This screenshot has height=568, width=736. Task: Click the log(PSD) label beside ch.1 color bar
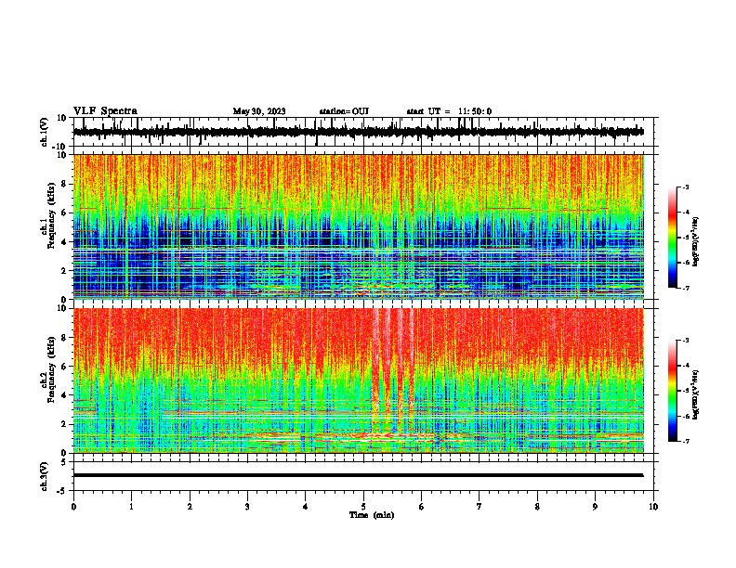click(695, 241)
